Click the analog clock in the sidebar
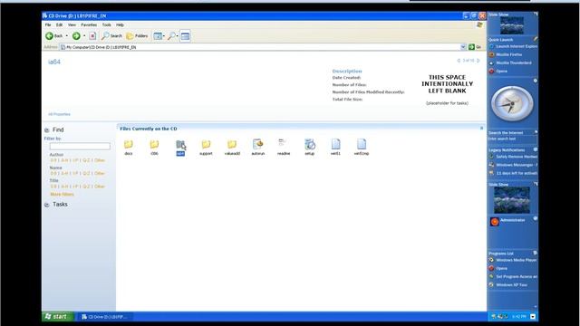Viewport: 580px width, 326px height. pos(512,104)
